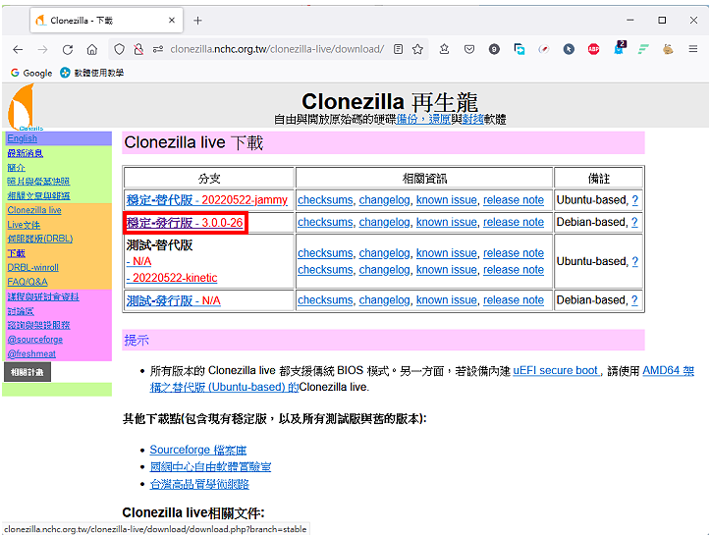Image resolution: width=711 pixels, height=535 pixels.
Task: Open 相關文章與報導 in the sidebar
Action: 38,196
